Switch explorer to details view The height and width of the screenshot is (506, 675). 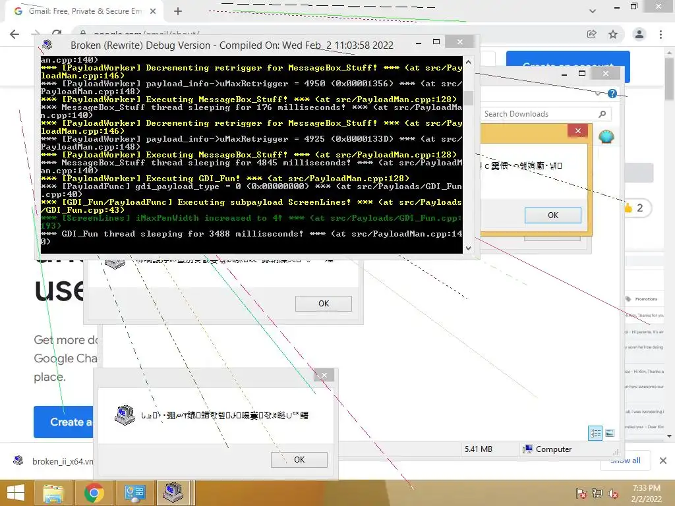[595, 433]
